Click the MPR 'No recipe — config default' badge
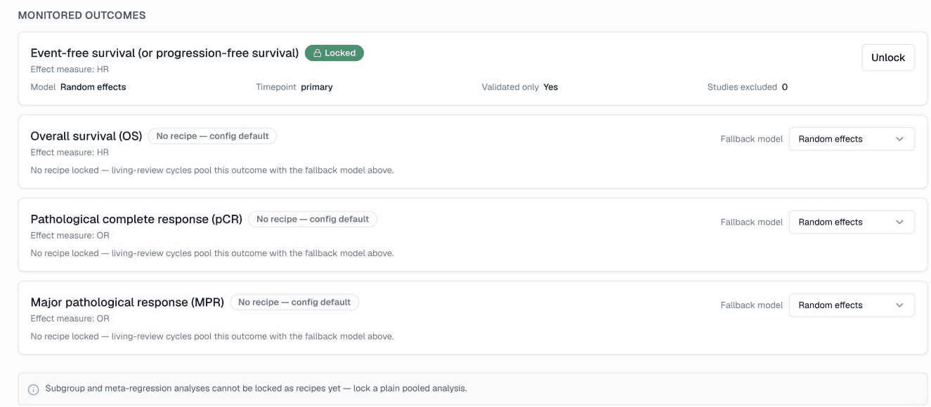Viewport: 931px width, 407px height. [x=294, y=302]
